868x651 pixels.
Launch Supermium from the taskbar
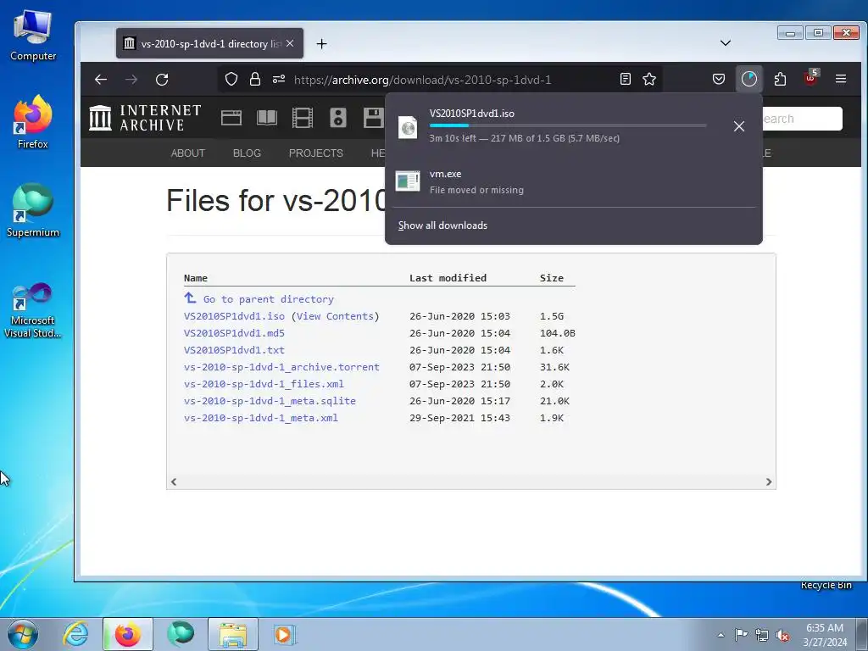point(181,634)
